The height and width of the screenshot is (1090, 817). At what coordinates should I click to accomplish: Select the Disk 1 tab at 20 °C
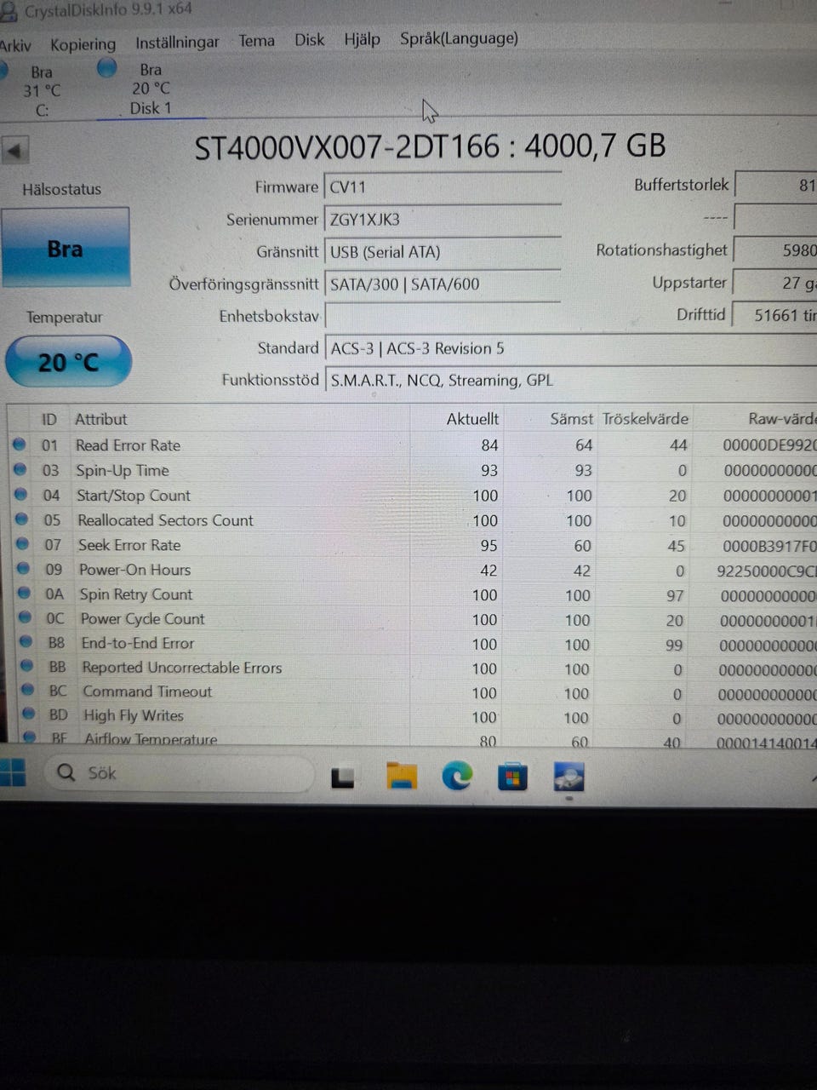click(x=151, y=89)
